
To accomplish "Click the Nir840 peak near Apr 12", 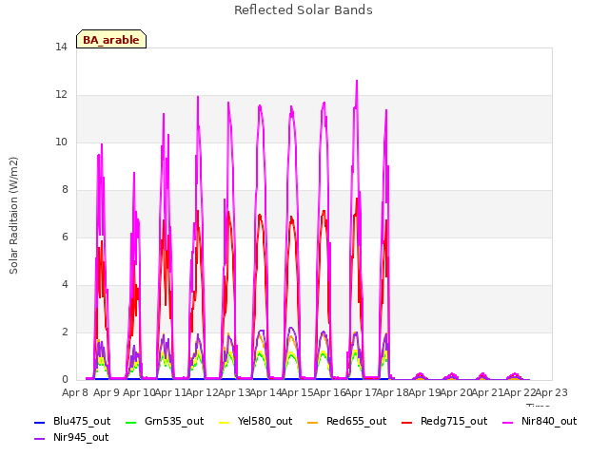I will (198, 97).
